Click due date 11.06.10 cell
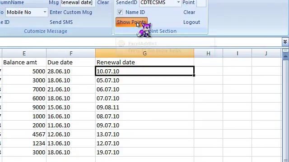289x162 pixels. (x=71, y=125)
